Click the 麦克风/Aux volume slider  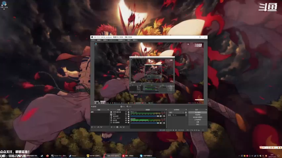click(145, 116)
